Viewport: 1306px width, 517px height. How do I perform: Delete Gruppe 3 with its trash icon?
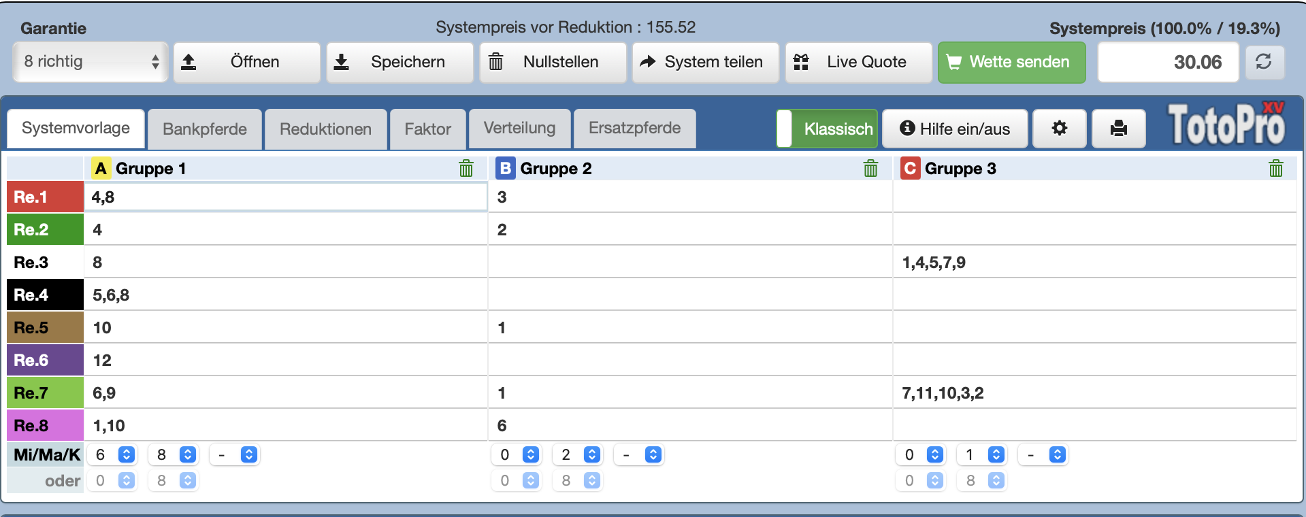(x=1275, y=168)
